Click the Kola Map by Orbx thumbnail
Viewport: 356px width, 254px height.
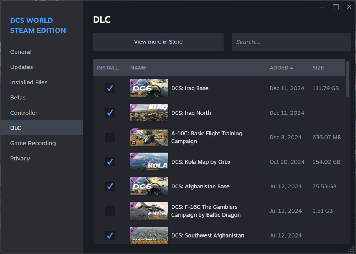(149, 162)
